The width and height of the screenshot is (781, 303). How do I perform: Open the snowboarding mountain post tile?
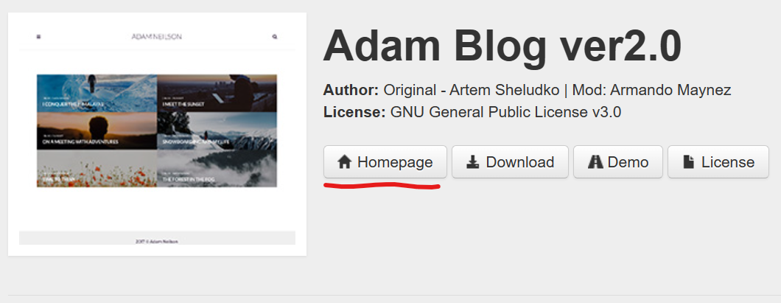point(217,130)
